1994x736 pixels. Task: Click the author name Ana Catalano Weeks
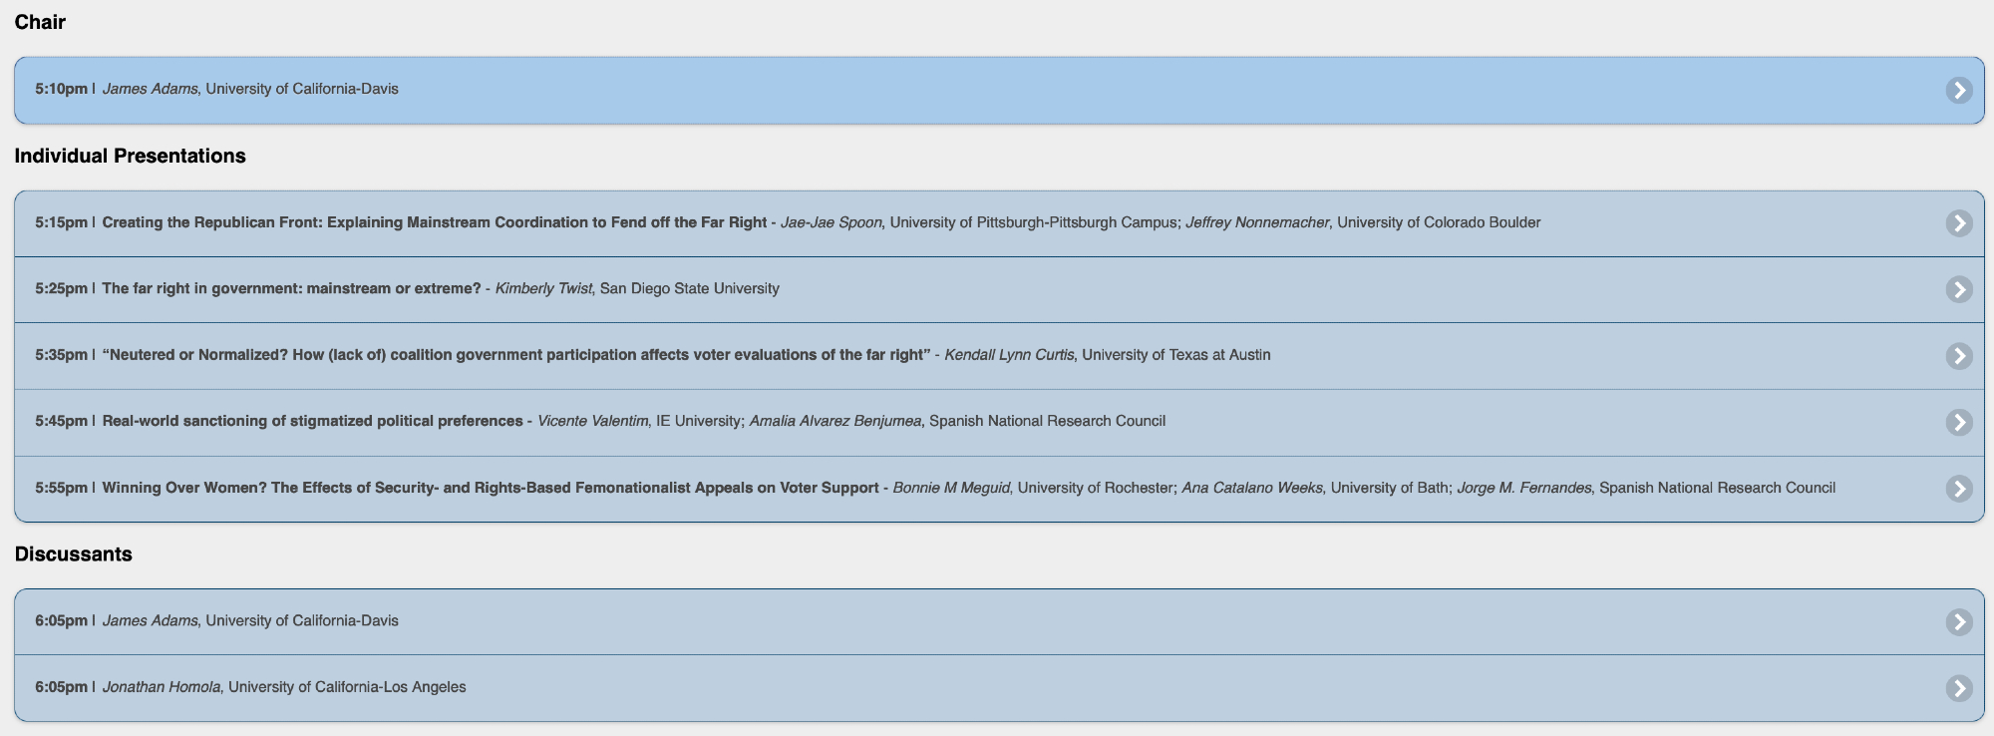[x=1251, y=488]
